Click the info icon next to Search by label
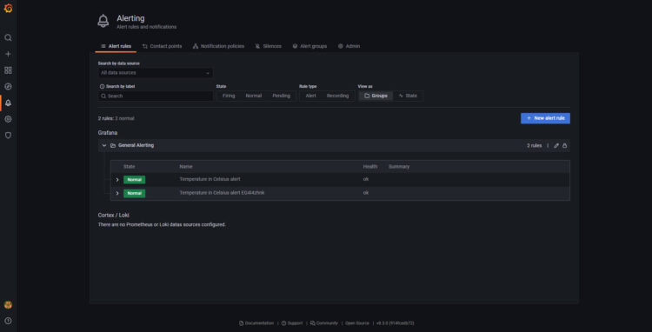The height and width of the screenshot is (332, 652). pyautogui.click(x=102, y=86)
